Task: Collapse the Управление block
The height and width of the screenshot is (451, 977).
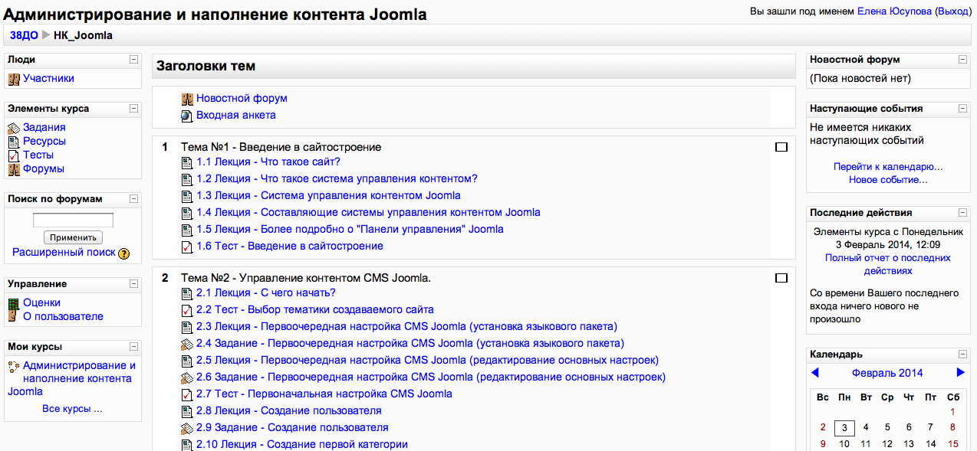Action: pyautogui.click(x=133, y=284)
